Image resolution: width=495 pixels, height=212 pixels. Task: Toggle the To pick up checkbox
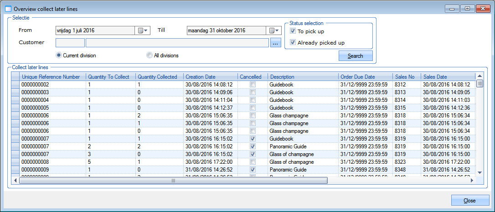(293, 31)
